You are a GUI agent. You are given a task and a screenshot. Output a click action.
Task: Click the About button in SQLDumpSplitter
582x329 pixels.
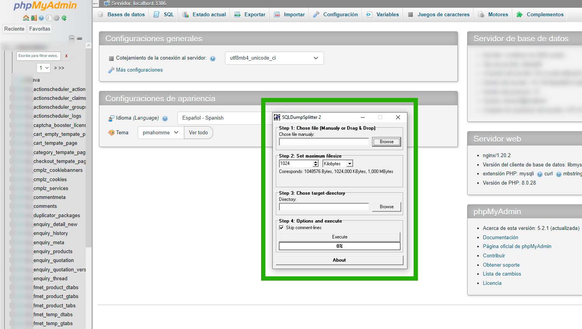pyautogui.click(x=339, y=260)
